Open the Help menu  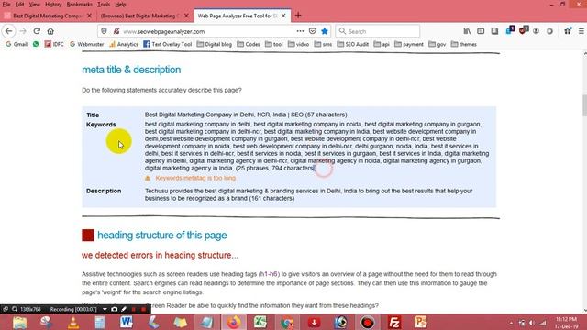(x=120, y=5)
